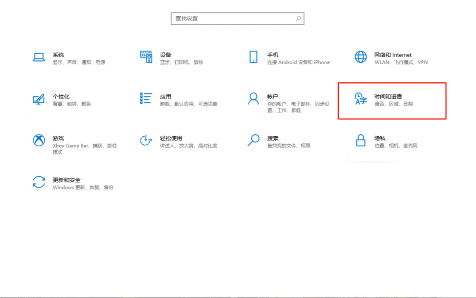The image size is (476, 298).
Task: Click the text 蓝牙、打印机、鼠标
Action: (181, 62)
